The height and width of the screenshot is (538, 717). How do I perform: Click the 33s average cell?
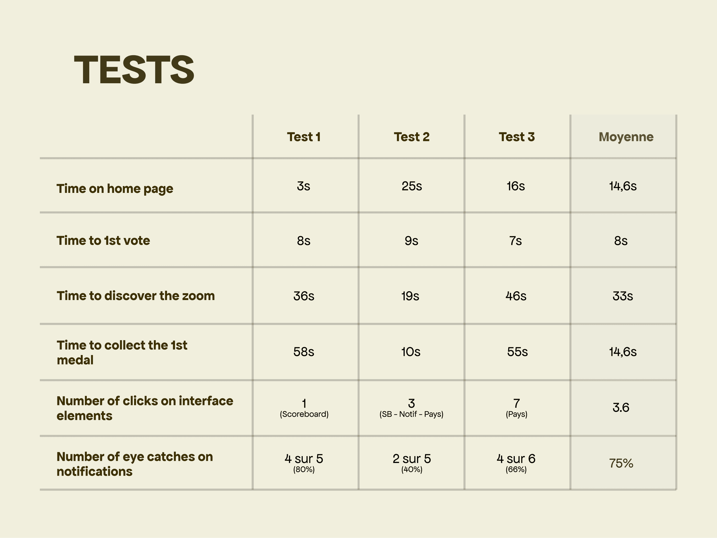[x=623, y=296]
